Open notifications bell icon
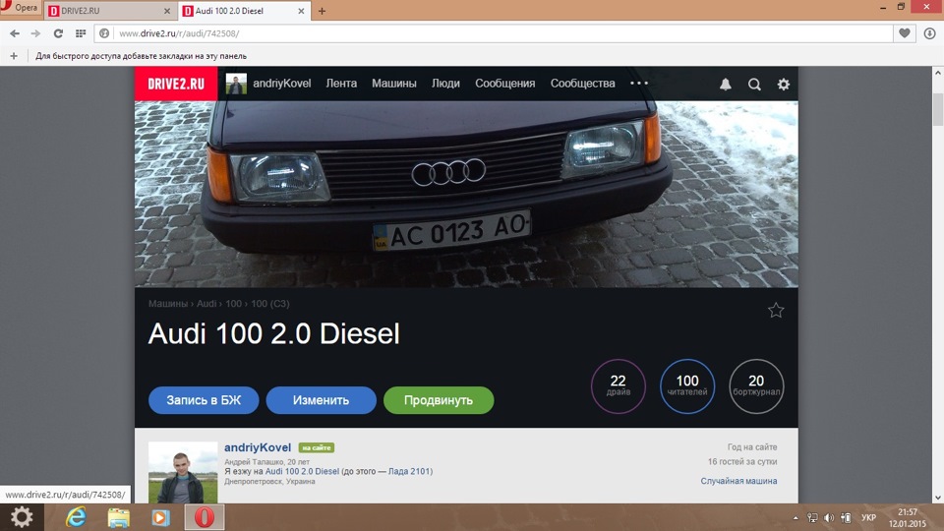944x531 pixels. pyautogui.click(x=726, y=85)
